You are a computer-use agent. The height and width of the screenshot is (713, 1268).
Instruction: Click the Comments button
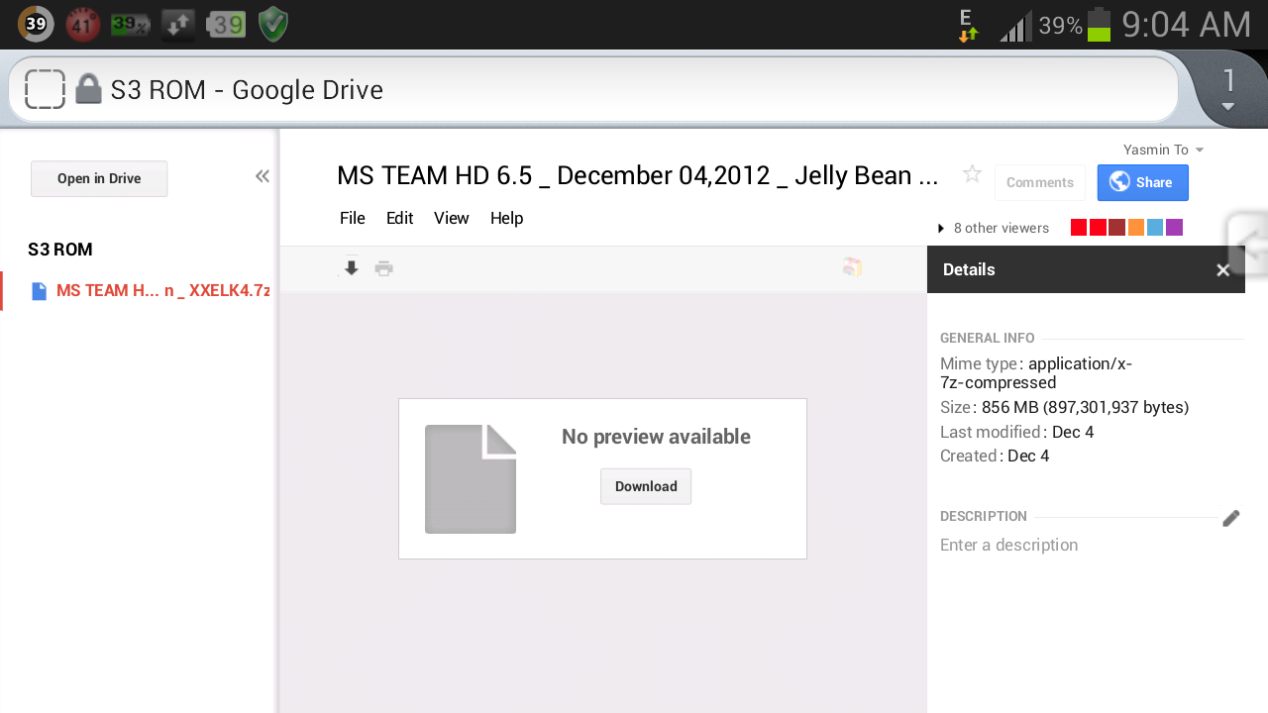[x=1039, y=183]
